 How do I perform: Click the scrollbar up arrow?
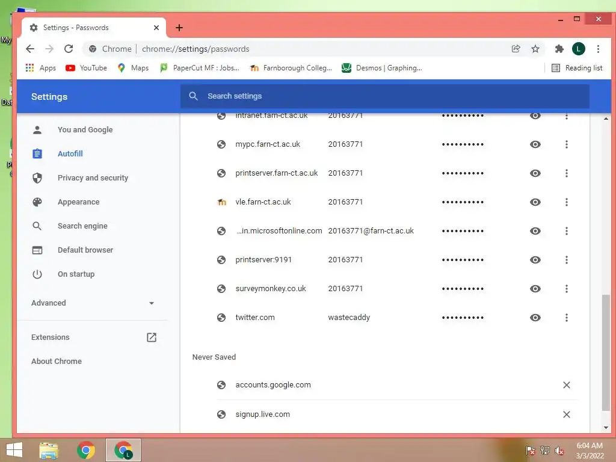pos(606,119)
